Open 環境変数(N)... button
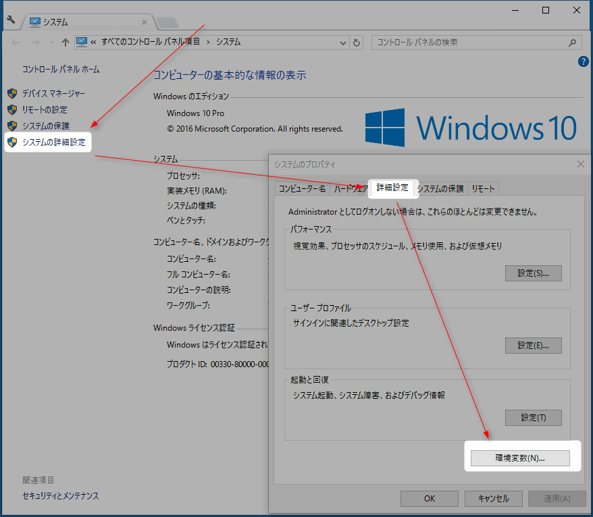The height and width of the screenshot is (517, 593). 520,458
